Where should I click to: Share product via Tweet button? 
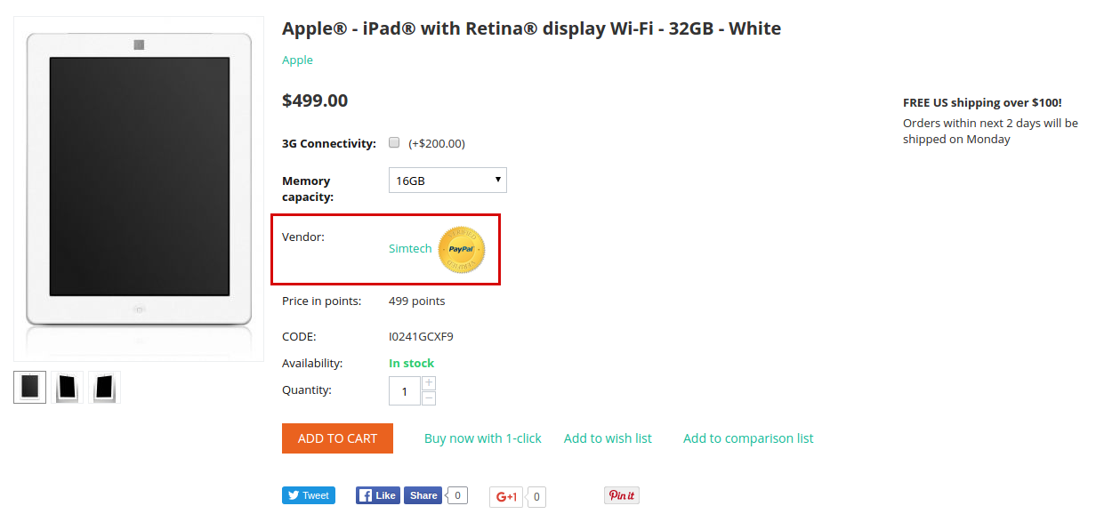click(309, 495)
